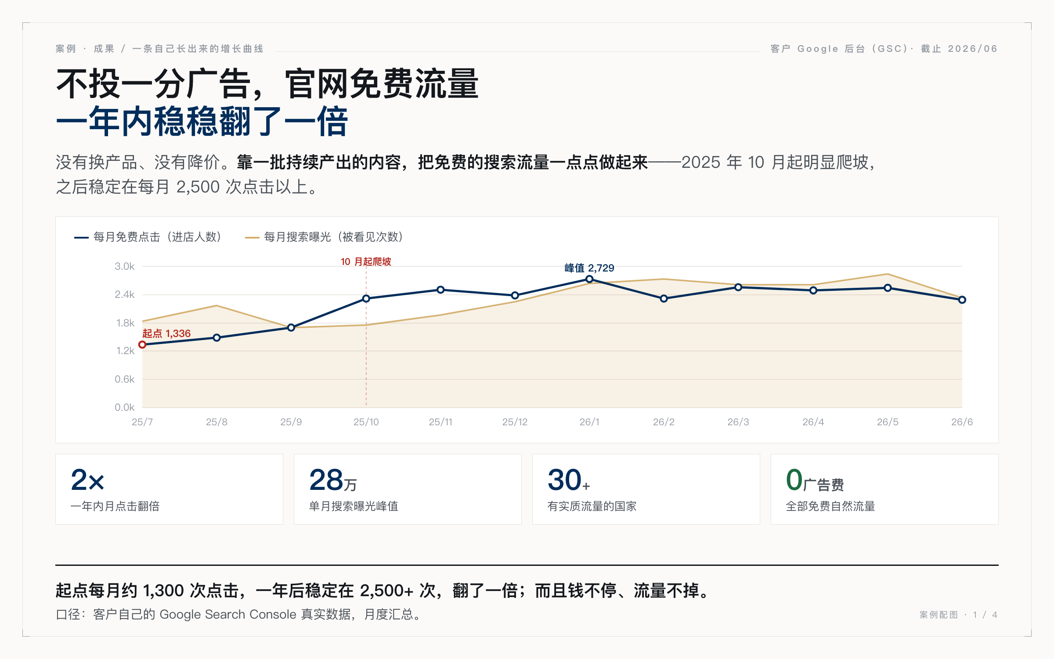
Task: Click the x-axis label 25/7
Action: tap(142, 422)
